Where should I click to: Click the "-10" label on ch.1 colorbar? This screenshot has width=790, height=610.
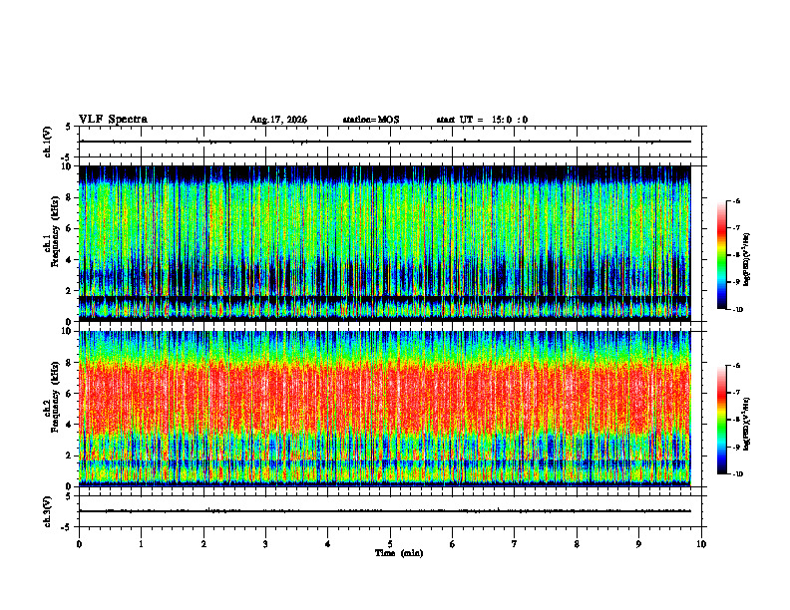(737, 310)
